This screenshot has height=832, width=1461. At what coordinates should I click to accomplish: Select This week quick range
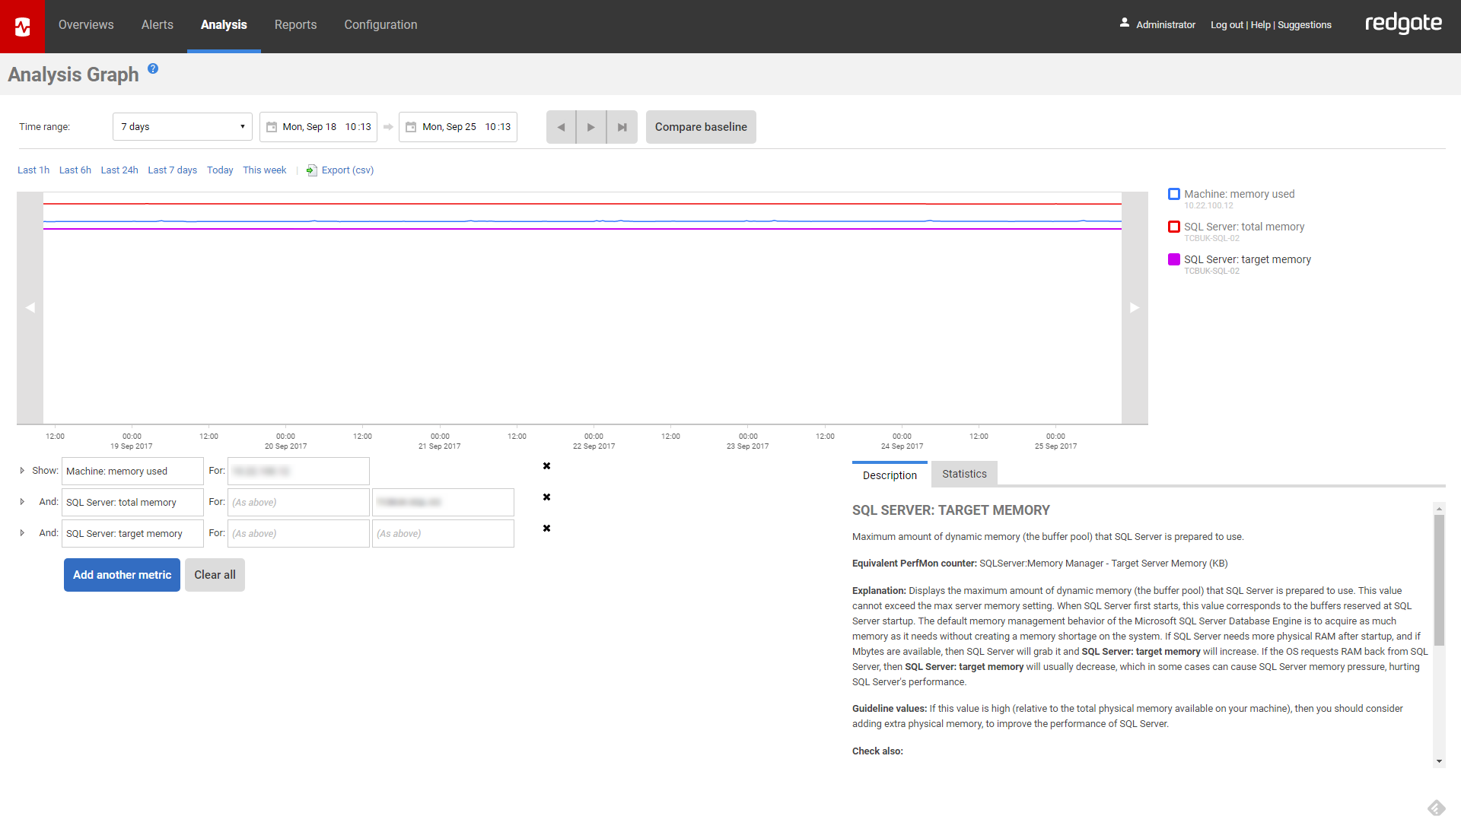(x=265, y=170)
